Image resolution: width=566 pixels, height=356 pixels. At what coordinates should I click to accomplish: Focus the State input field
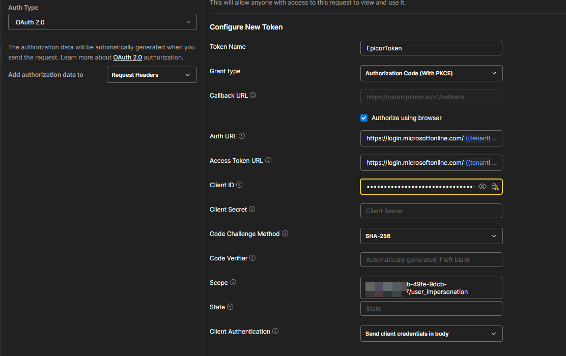pos(431,309)
